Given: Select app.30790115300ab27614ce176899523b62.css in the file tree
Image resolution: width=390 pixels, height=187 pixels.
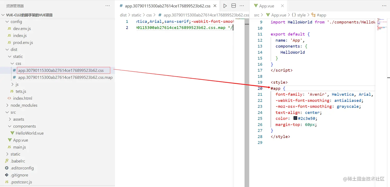Looking at the screenshot, I should [x=61, y=70].
